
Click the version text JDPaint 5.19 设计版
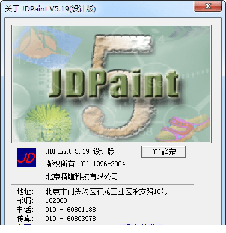pos(80,151)
